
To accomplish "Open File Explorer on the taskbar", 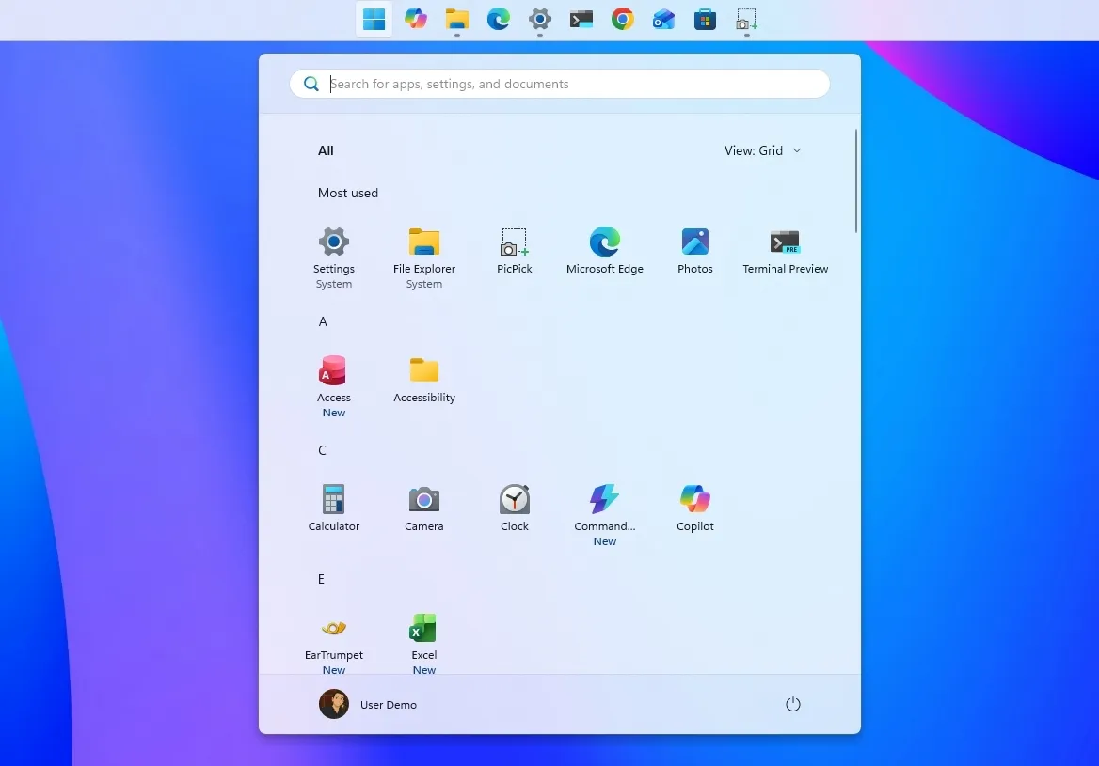I will [457, 19].
